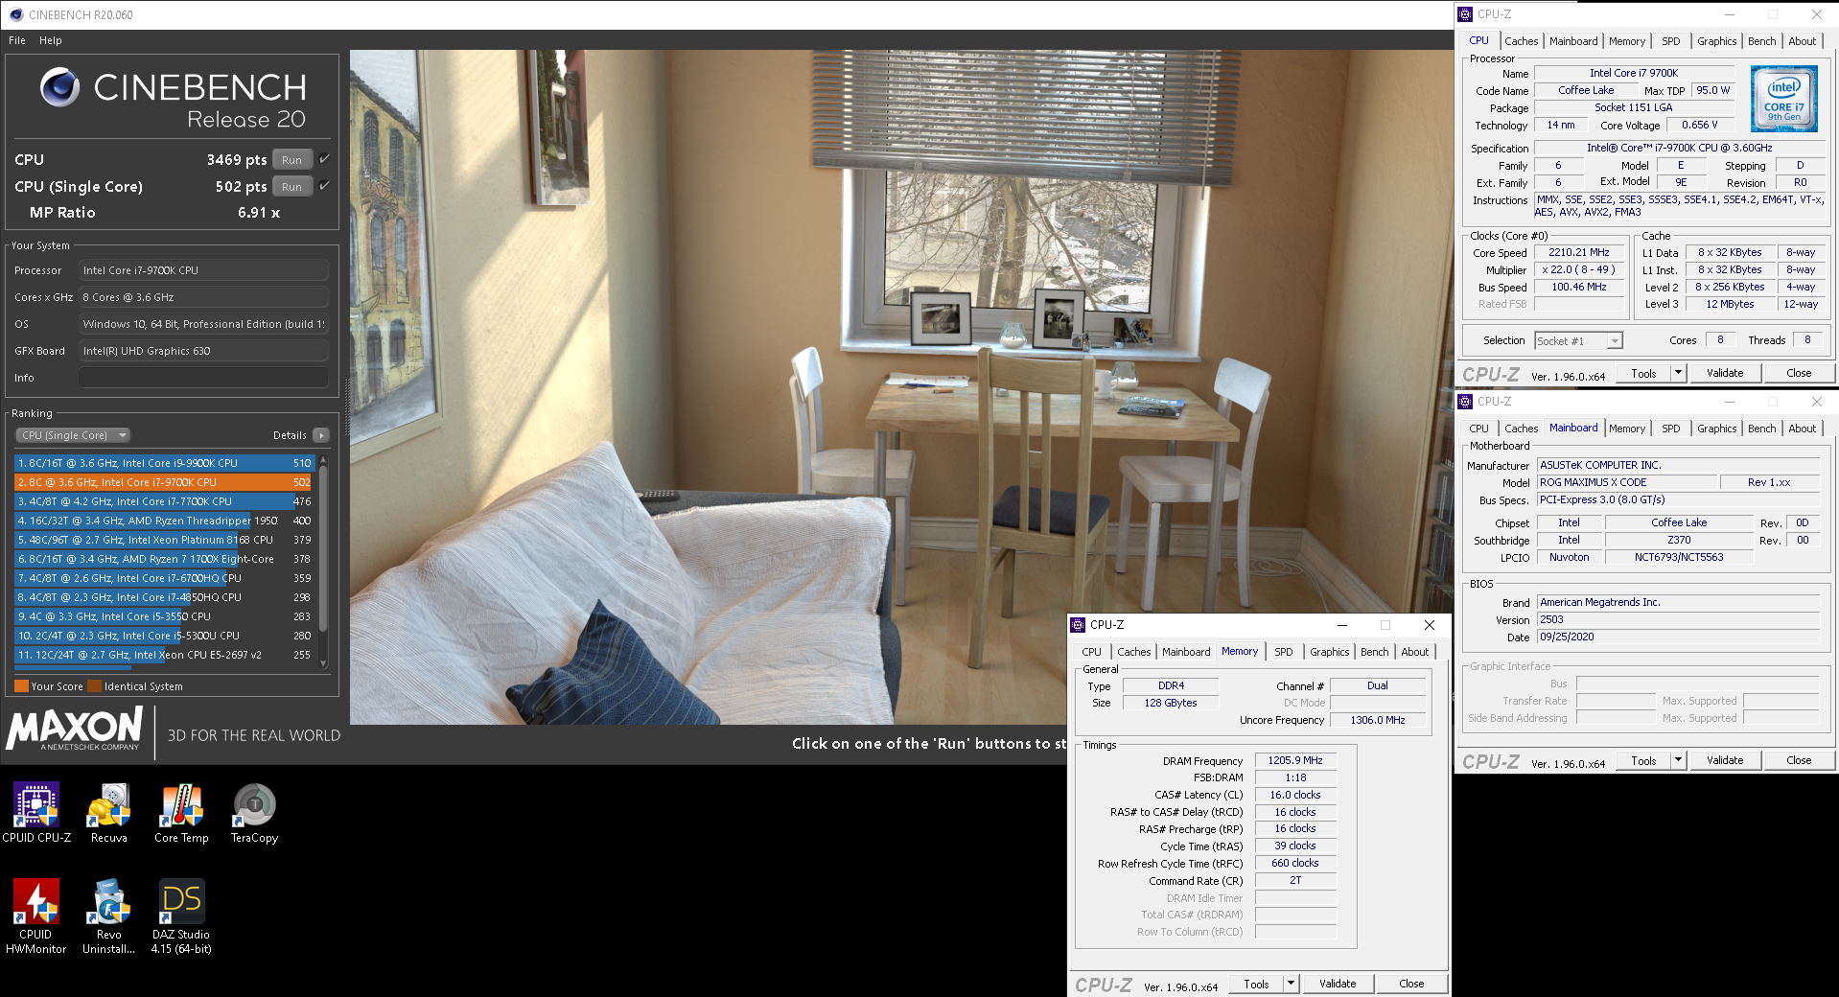Open Bench tab in Mainboard CPU-Z window
The width and height of the screenshot is (1839, 997).
coord(1761,429)
